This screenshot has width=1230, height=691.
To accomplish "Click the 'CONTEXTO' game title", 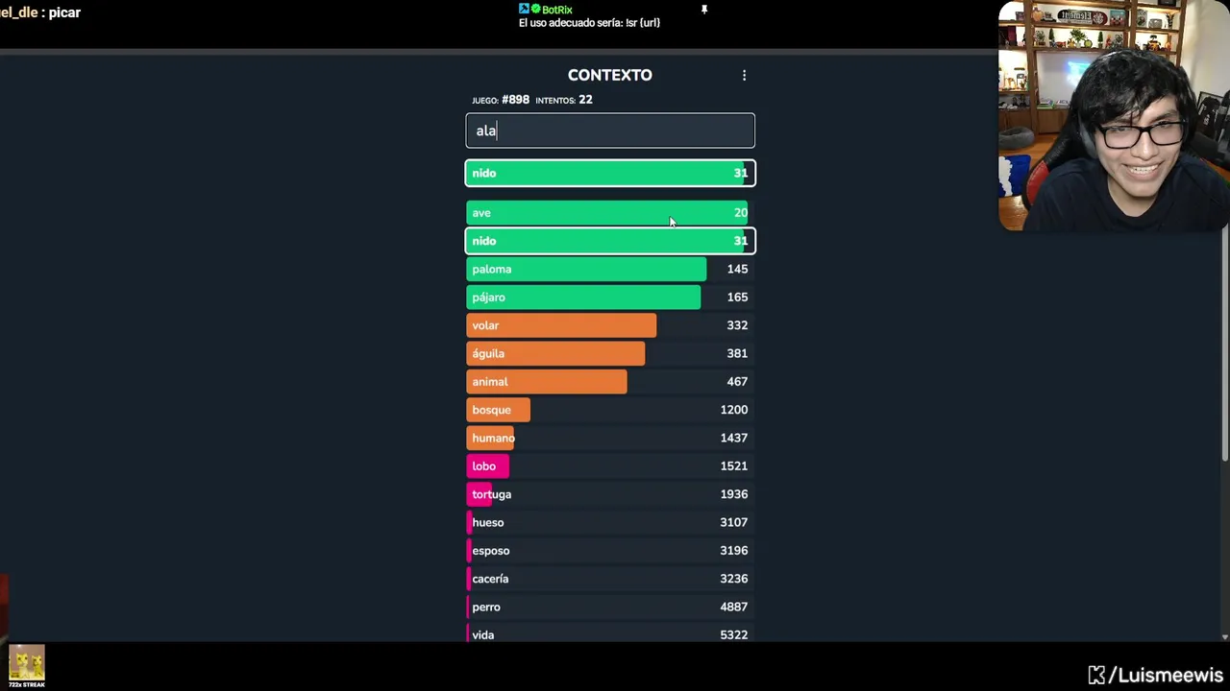I will click(x=609, y=75).
